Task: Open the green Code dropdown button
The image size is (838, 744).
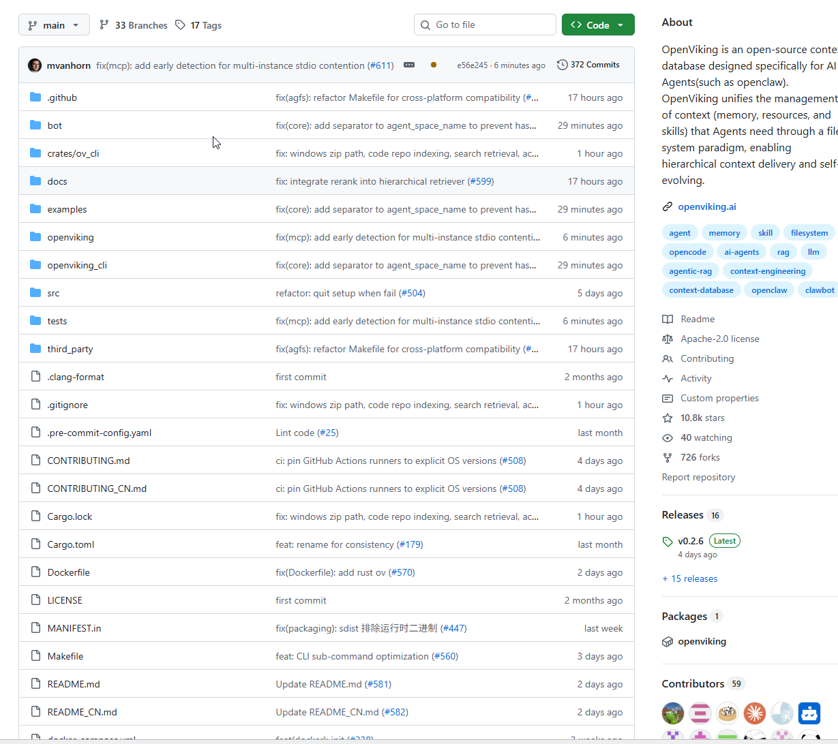Action: tap(598, 25)
